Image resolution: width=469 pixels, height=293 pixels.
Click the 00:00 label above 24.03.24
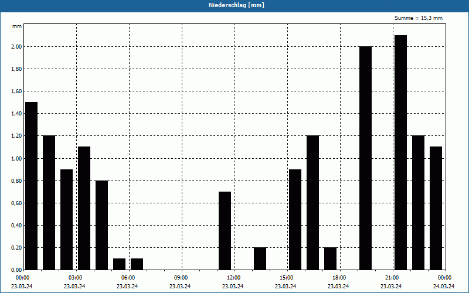point(445,278)
